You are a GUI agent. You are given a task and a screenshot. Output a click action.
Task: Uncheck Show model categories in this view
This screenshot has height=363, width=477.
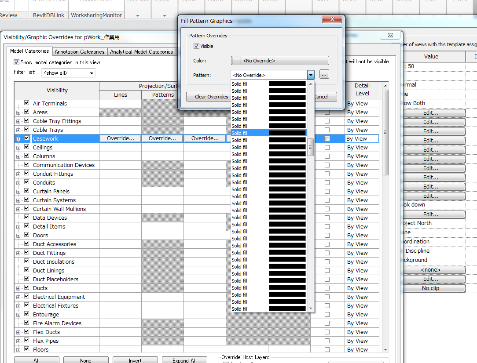[16, 61]
